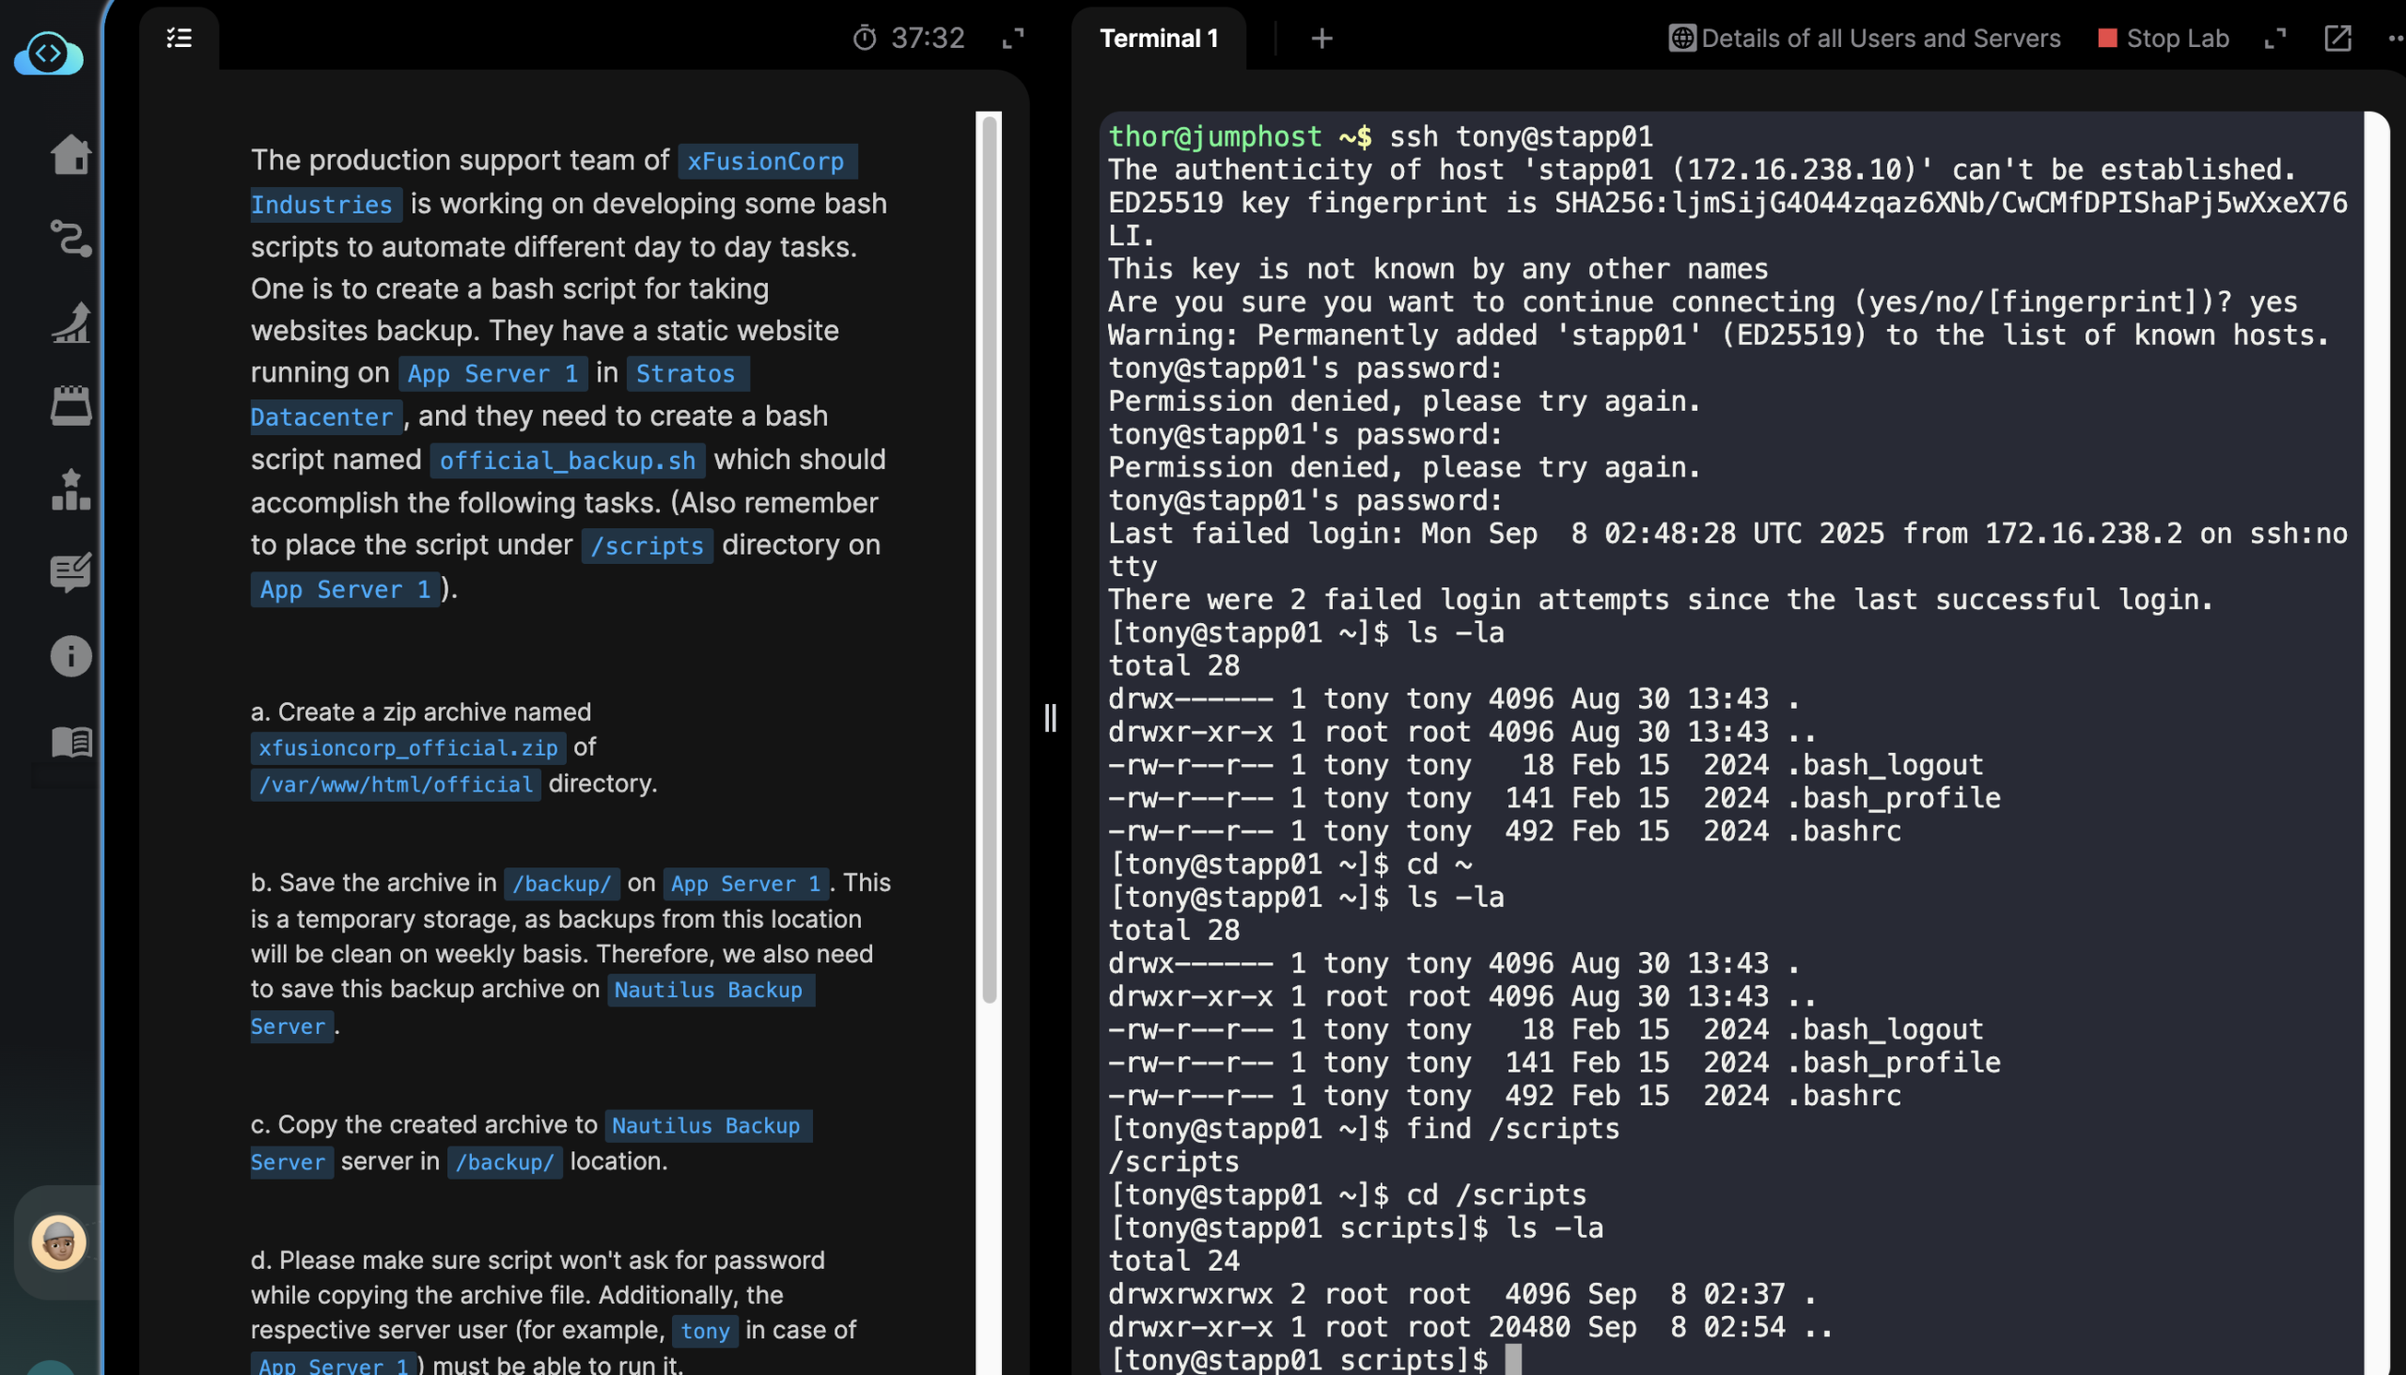This screenshot has width=2406, height=1375.
Task: Click the terminal scrollbar track
Action: [x=2377, y=742]
